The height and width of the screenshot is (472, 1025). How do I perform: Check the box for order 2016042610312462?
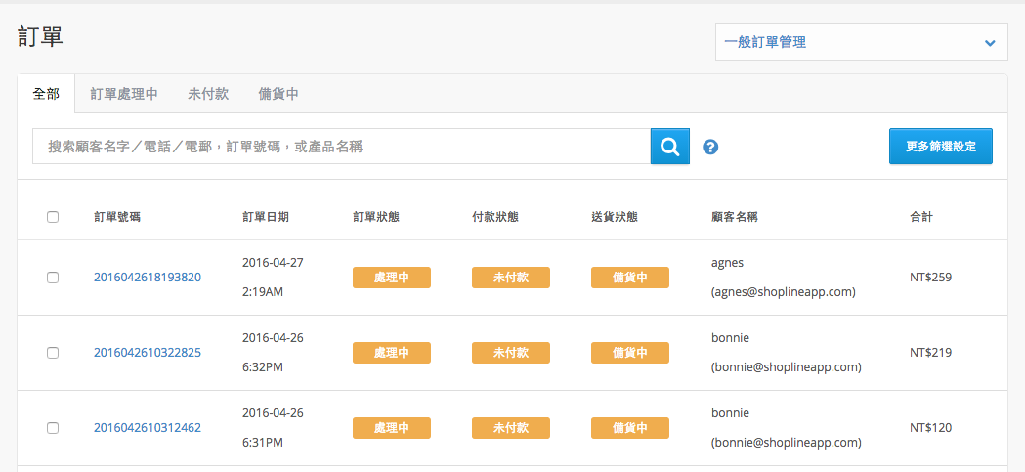click(53, 428)
